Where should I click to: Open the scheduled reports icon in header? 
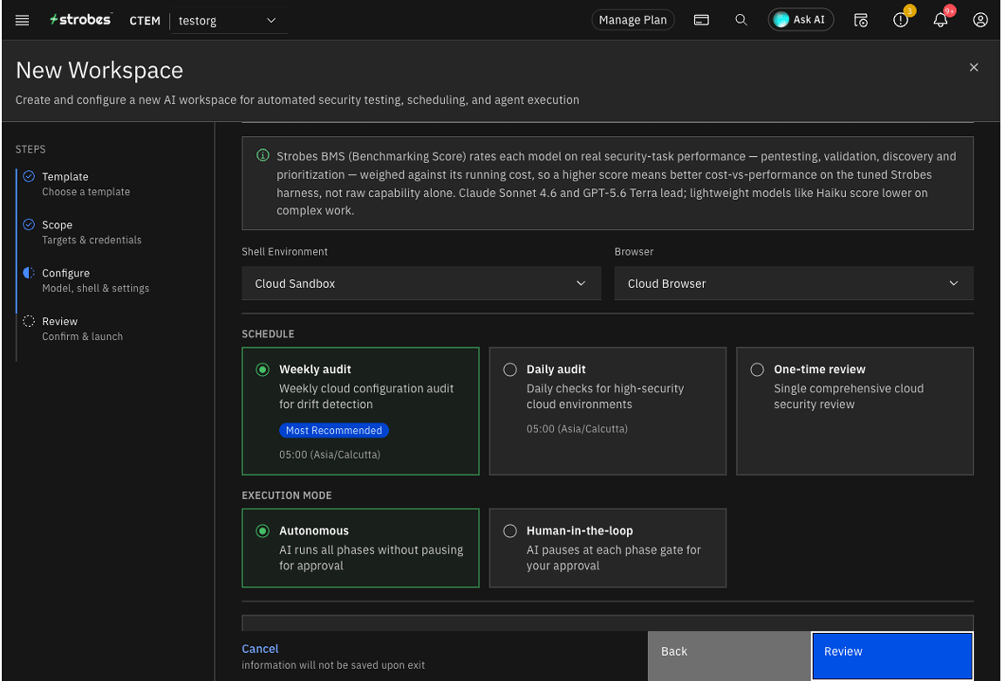pos(860,20)
